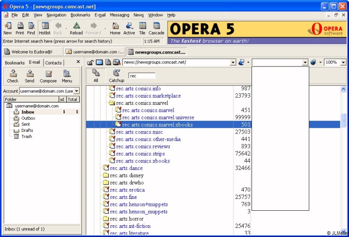Open the Forward button history arrow
The height and width of the screenshot is (237, 349).
tap(105, 28)
